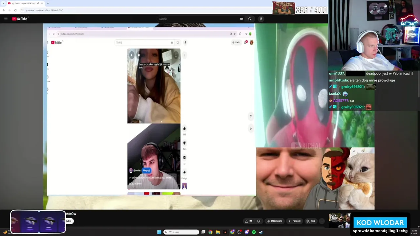
Task: Click the KOD WLODAR banner
Action: [380, 223]
